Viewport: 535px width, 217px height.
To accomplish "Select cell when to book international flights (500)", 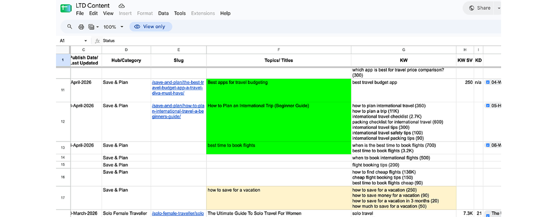I will (x=404, y=158).
